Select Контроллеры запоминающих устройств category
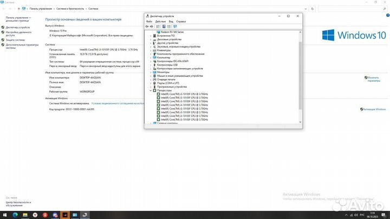This screenshot has height=219, width=390. (x=180, y=69)
